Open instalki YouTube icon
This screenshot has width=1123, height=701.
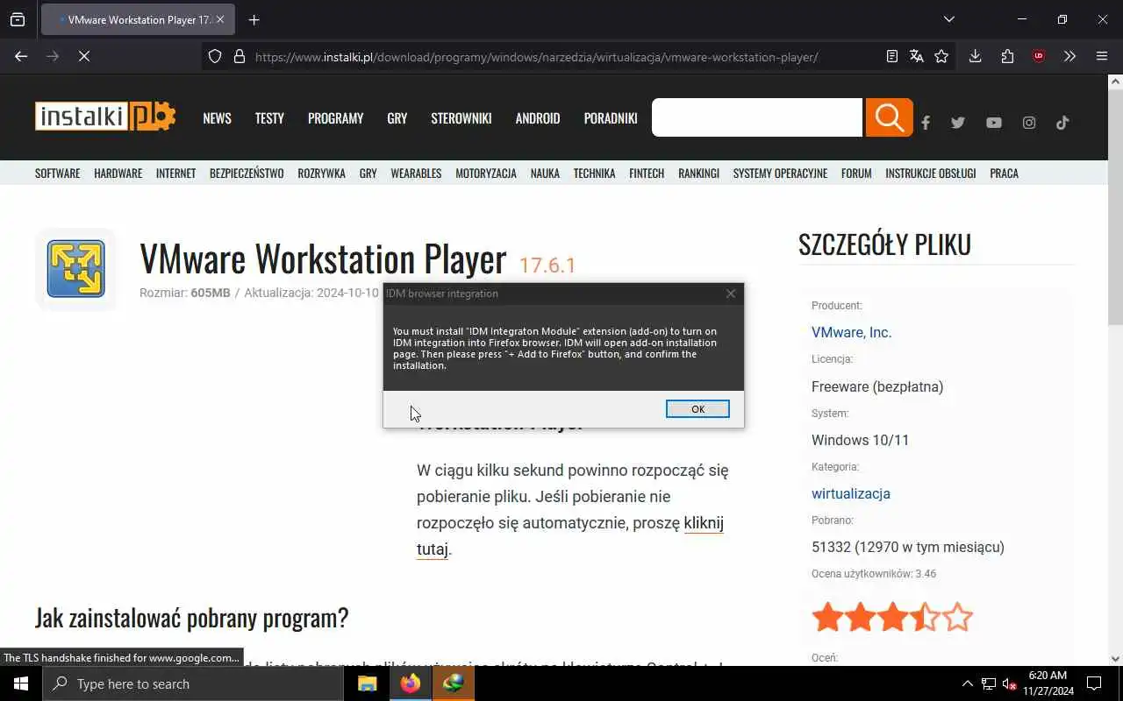pos(993,123)
